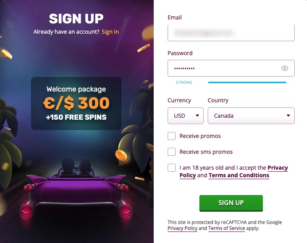Screen dimensions: 307x243
Task: Expand the Country dropdown showing Canada
Action: coord(251,116)
